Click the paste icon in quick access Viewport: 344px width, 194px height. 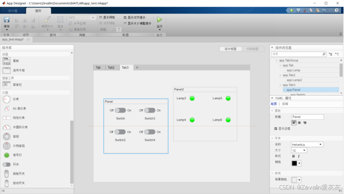pos(318,10)
